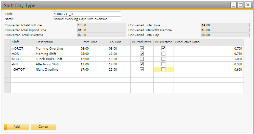The width and height of the screenshot is (254, 134).
Task: Uncheck Is Productive for AfterNoon Shift
Action: coord(142,64)
